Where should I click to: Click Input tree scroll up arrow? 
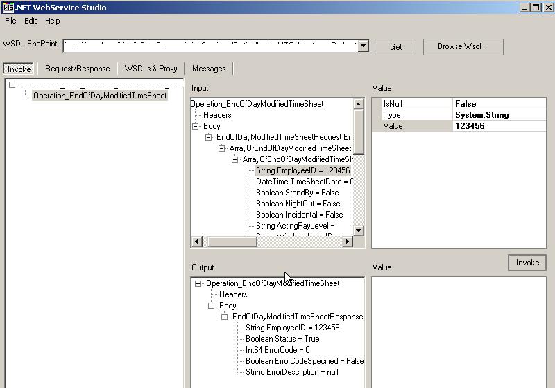pos(358,104)
